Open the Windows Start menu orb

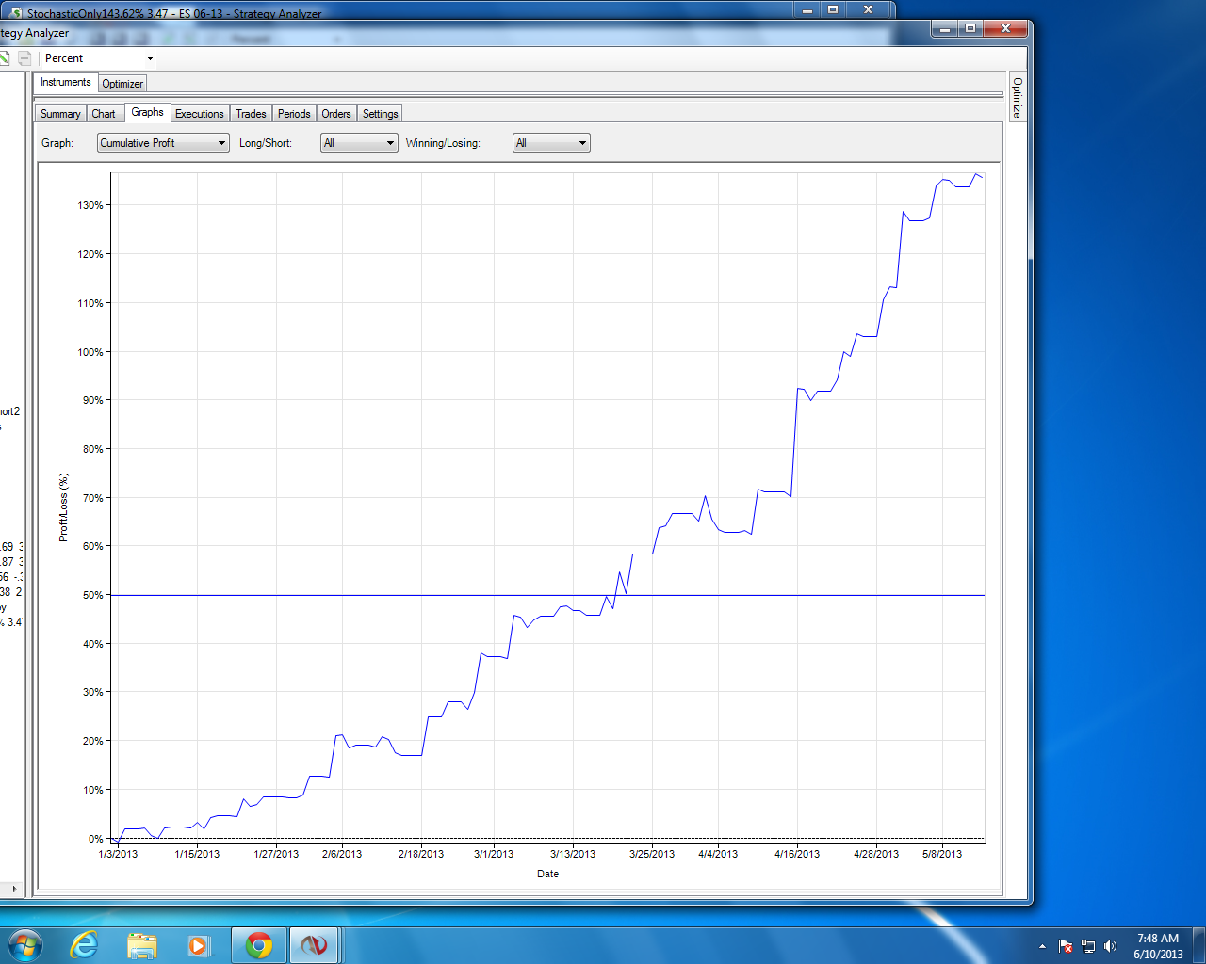point(24,944)
